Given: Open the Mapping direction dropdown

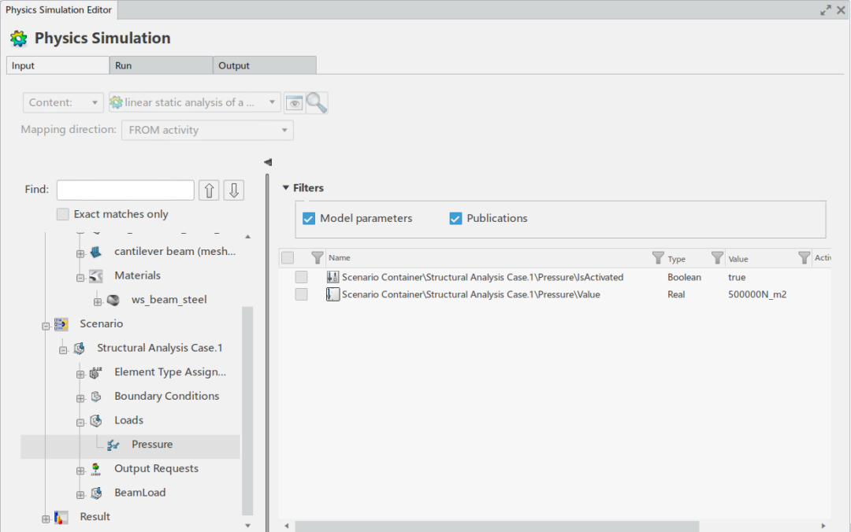Looking at the screenshot, I should [207, 131].
